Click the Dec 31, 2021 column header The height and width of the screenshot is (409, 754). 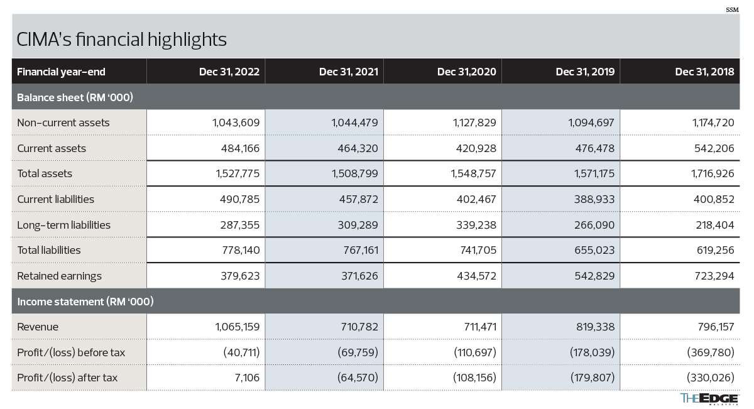pyautogui.click(x=349, y=72)
